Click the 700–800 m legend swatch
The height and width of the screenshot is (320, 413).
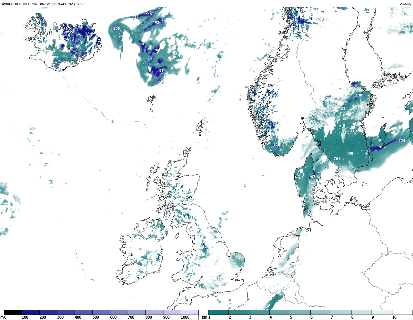[x=137, y=312]
